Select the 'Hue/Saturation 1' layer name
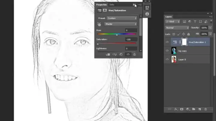This screenshot has width=216, height=121. (x=197, y=42)
